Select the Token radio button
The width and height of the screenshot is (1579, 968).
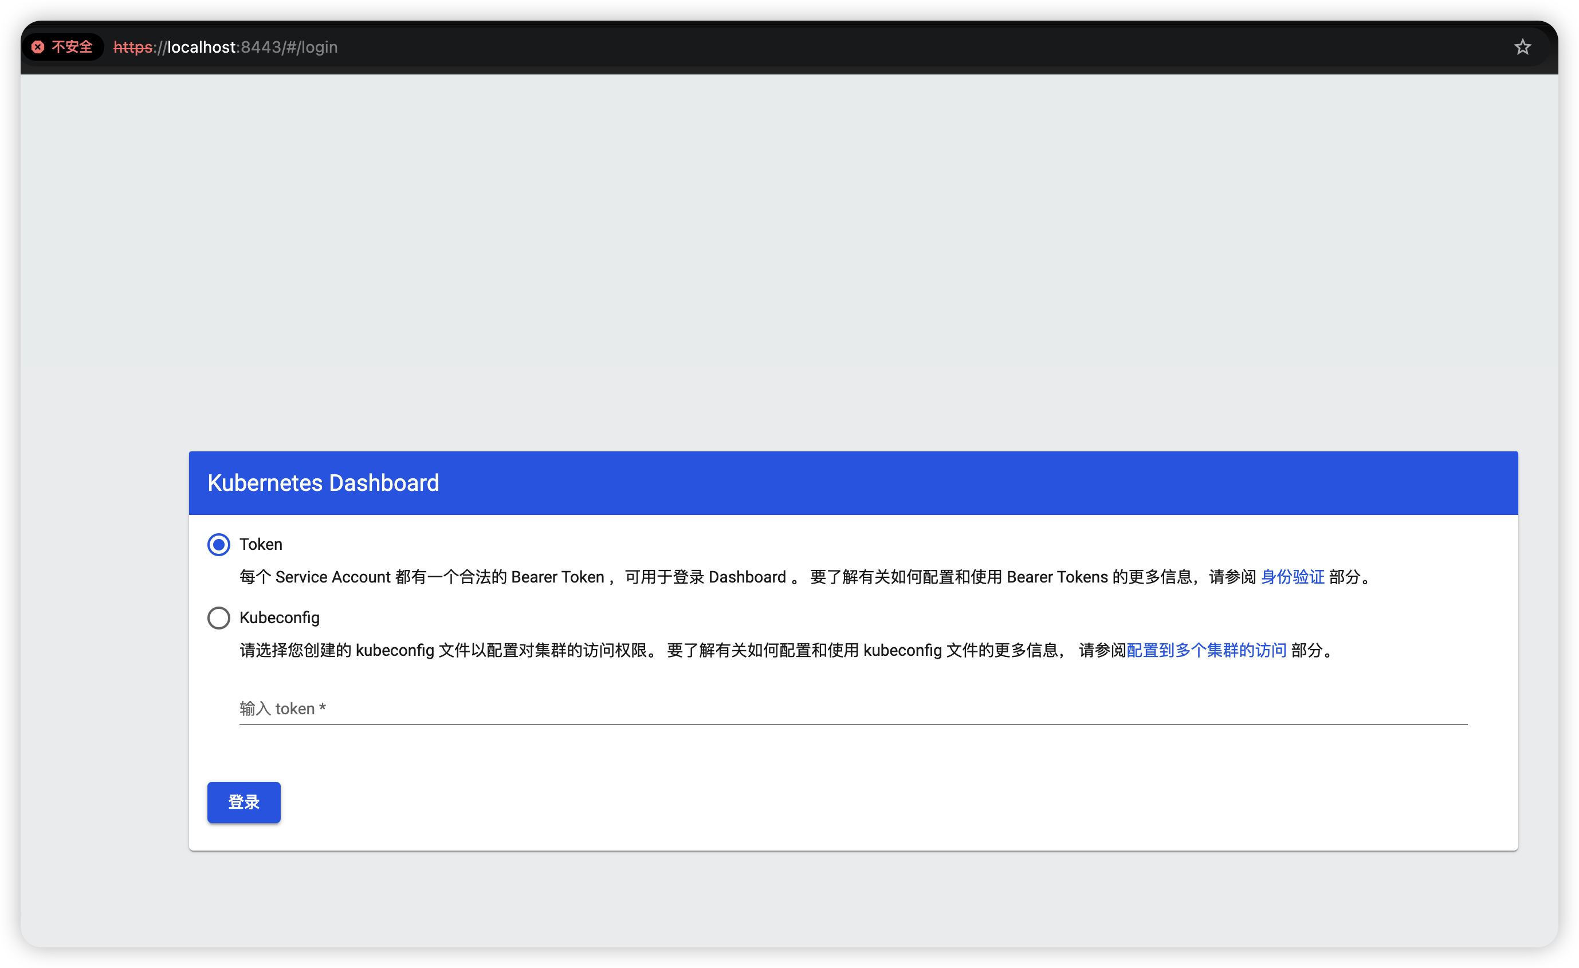click(218, 545)
